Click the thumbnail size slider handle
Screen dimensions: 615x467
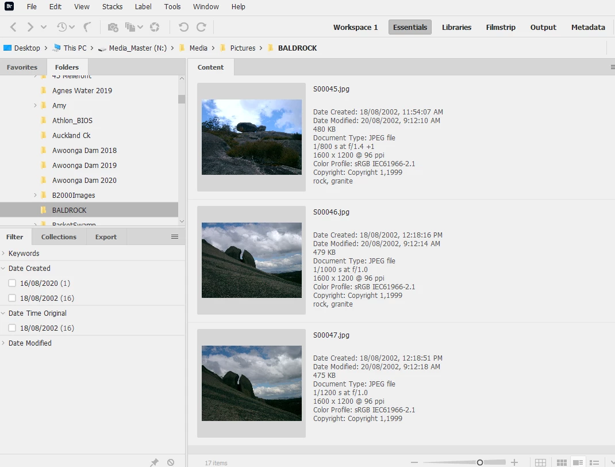(480, 462)
